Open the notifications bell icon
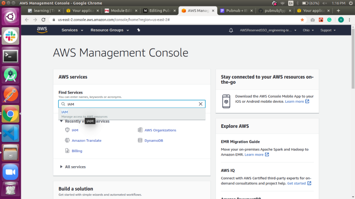 (231, 30)
